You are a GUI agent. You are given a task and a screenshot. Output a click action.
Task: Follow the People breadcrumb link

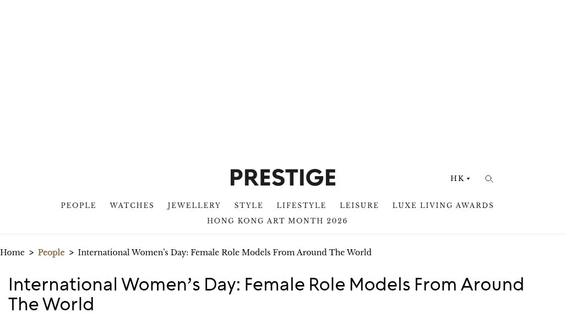51,253
